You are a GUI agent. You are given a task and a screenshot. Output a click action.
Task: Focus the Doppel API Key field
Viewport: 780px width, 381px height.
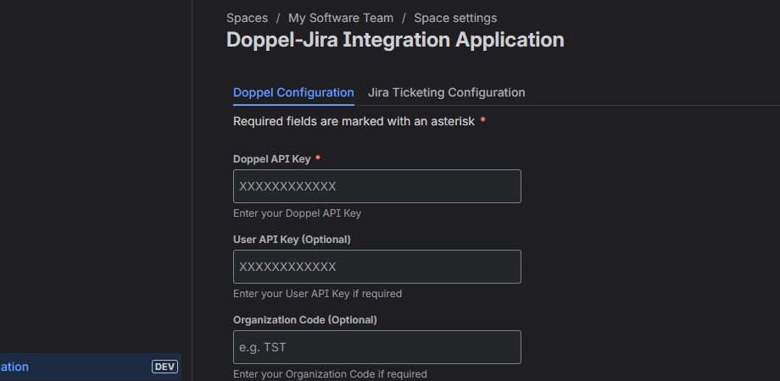point(377,186)
